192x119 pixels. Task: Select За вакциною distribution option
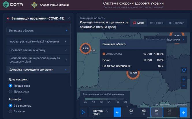[10, 105]
